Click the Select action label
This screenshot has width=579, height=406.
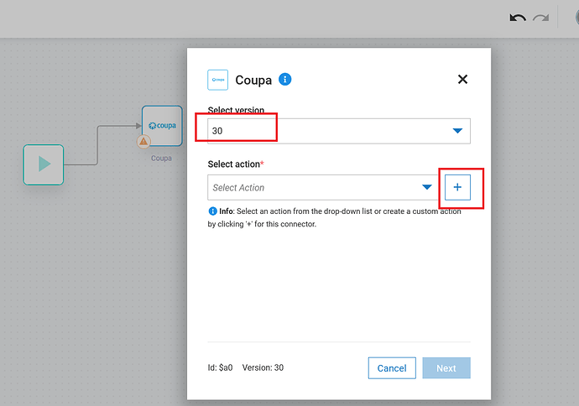(x=234, y=164)
